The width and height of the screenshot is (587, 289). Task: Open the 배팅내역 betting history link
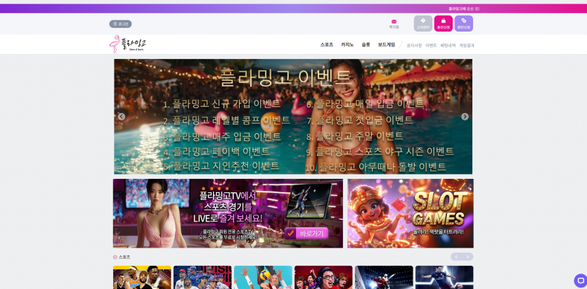click(x=448, y=45)
